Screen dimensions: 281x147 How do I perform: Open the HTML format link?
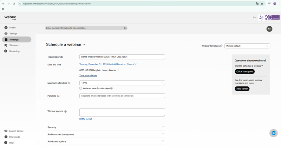pyautogui.click(x=86, y=119)
